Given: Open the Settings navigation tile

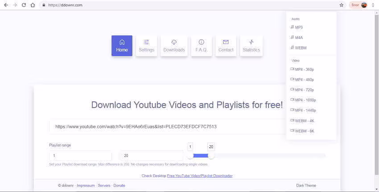Looking at the screenshot, I should point(147,46).
